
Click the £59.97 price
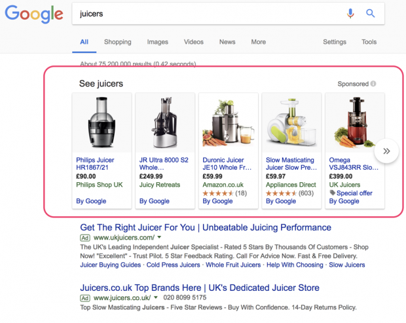click(x=276, y=176)
